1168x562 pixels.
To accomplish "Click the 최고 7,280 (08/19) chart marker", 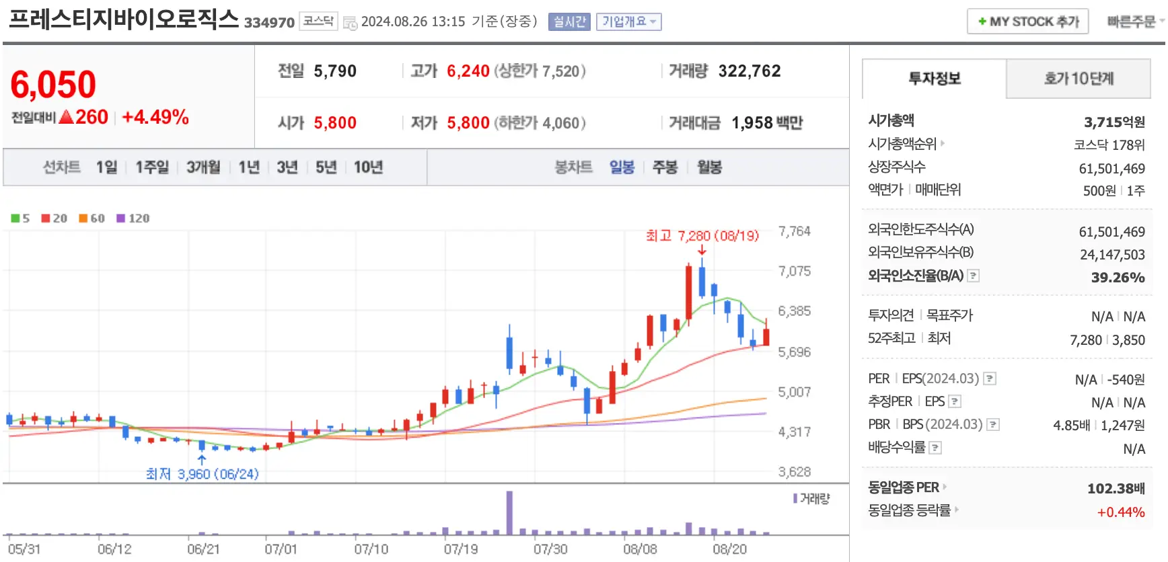I will (702, 235).
